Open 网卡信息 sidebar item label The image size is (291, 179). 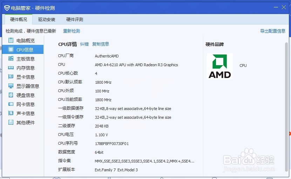[26, 104]
